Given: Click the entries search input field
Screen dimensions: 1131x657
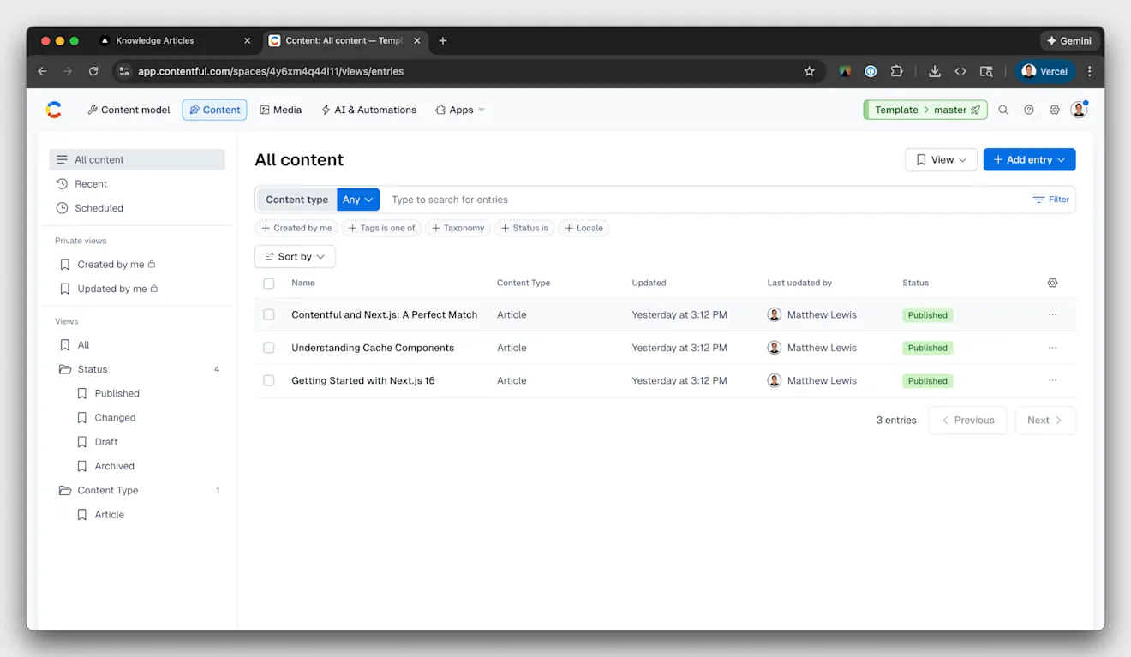Looking at the screenshot, I should coord(514,199).
